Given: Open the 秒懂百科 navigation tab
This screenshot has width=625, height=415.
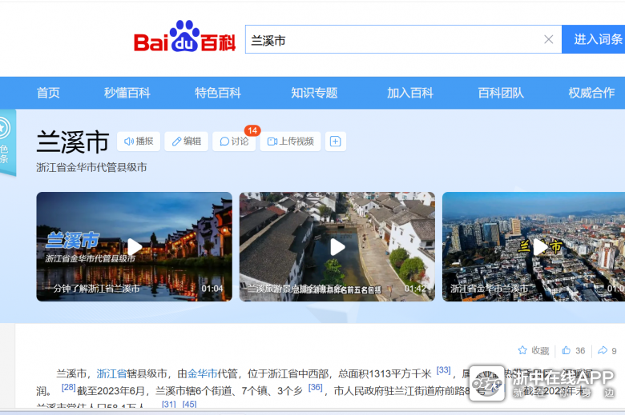Looking at the screenshot, I should pyautogui.click(x=127, y=93).
